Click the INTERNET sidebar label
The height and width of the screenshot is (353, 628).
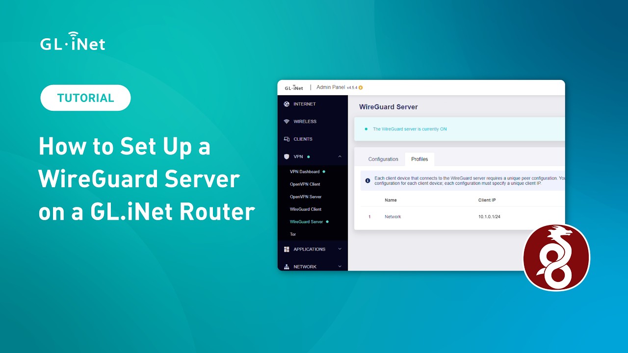[305, 104]
